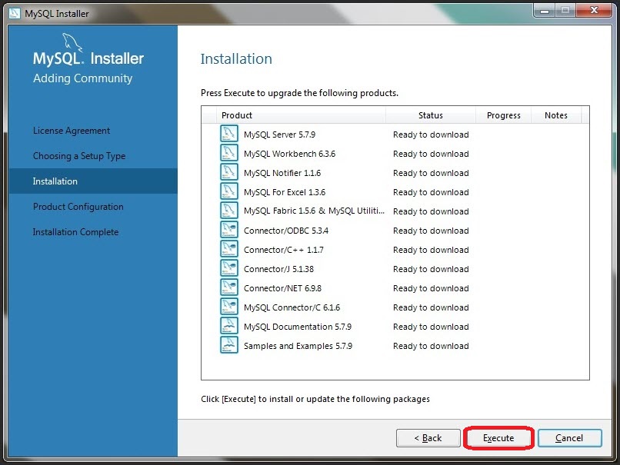Click the MySQL Workbench 6.3.6 product icon
Image resolution: width=620 pixels, height=465 pixels.
point(229,153)
